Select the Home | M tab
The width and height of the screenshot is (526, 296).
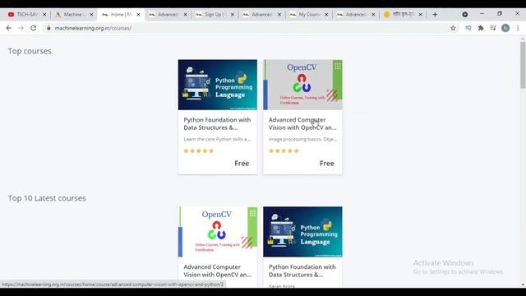click(121, 15)
